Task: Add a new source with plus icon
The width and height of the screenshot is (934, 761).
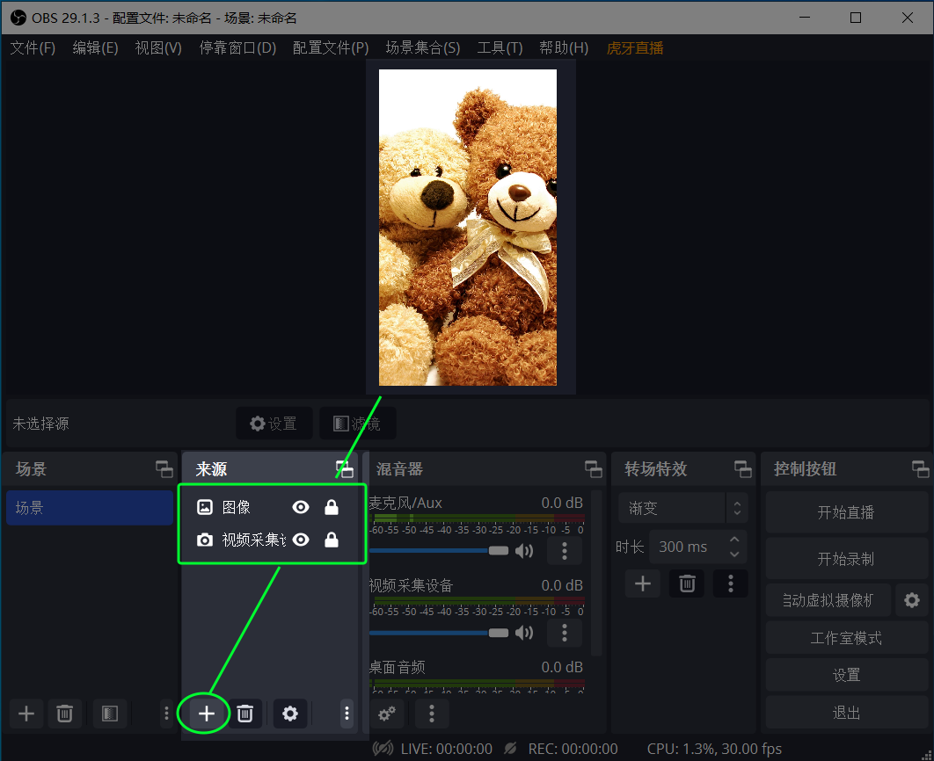Action: (206, 714)
